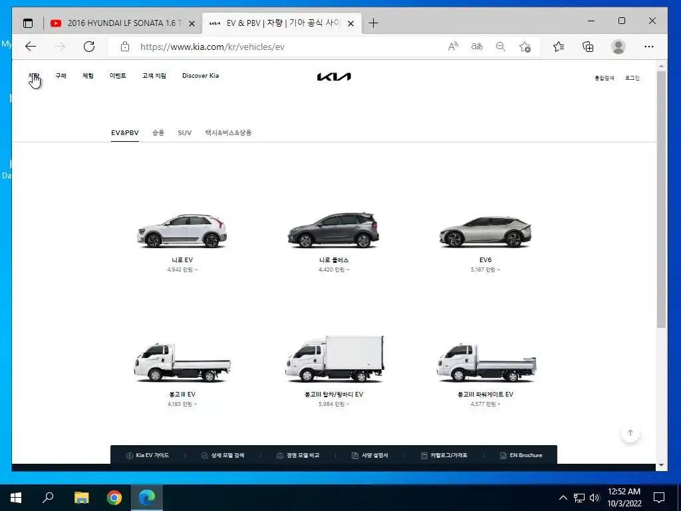The width and height of the screenshot is (681, 511).
Task: Click the zoom out magnifier icon
Action: pyautogui.click(x=501, y=47)
